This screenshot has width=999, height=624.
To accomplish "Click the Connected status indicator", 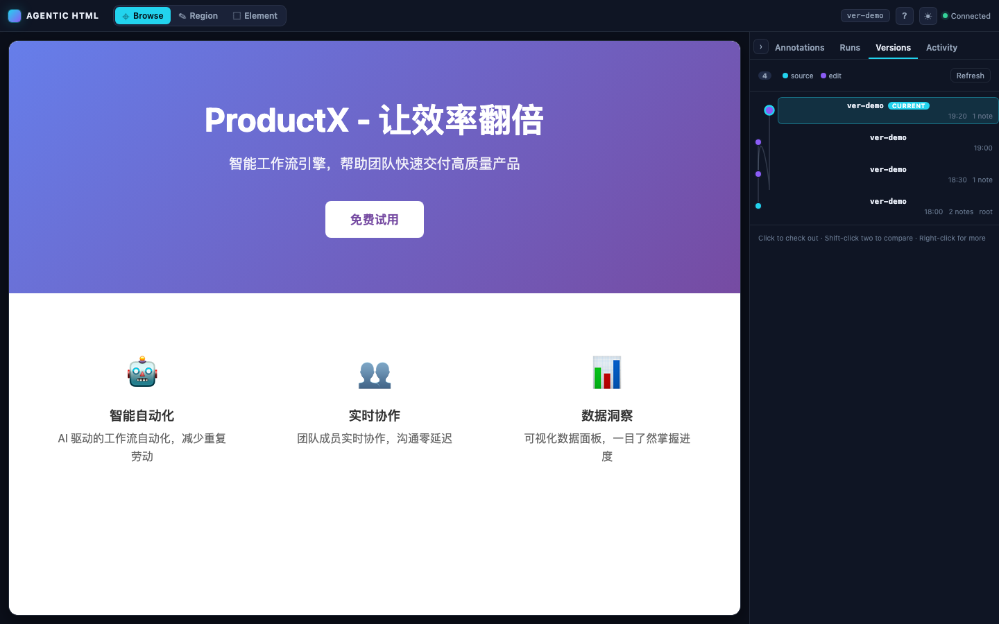I will pos(966,16).
